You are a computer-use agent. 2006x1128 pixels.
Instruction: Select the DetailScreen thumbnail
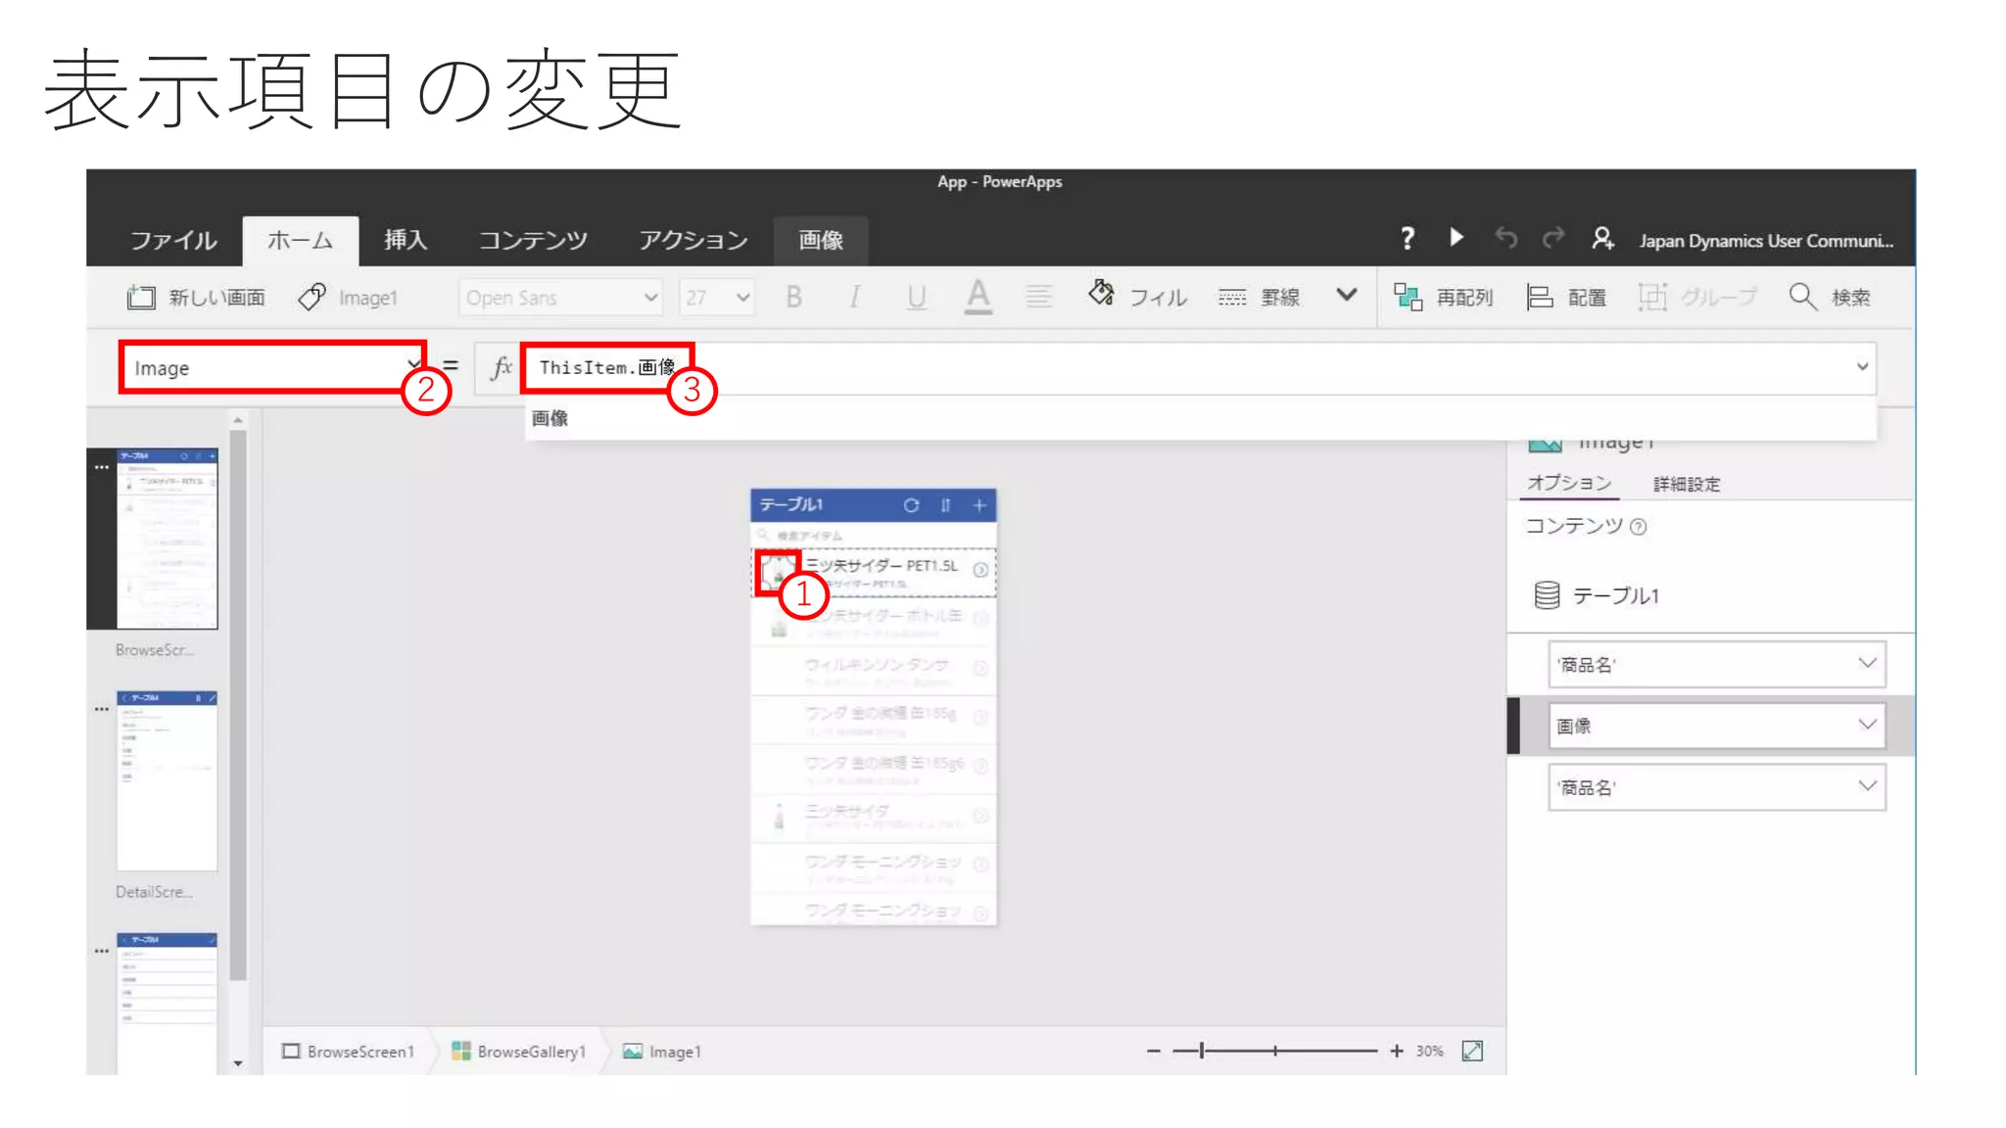[x=167, y=780]
